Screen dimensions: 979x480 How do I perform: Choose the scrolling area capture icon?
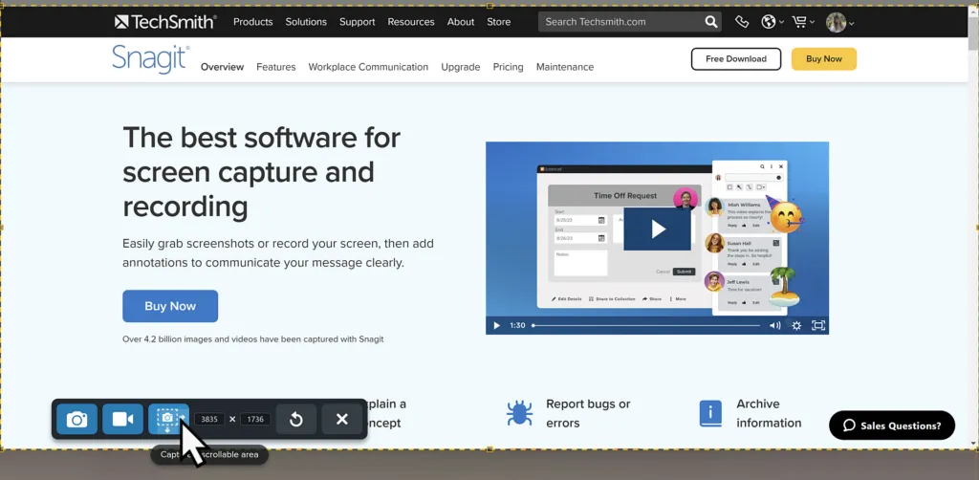pyautogui.click(x=168, y=420)
